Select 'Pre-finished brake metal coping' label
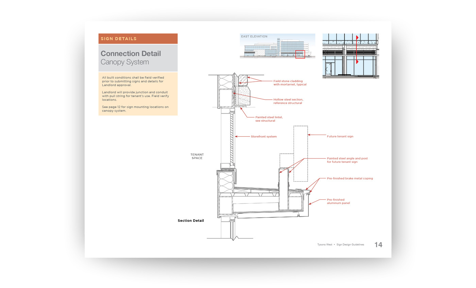Screen dimensions: 476x288 click(x=350, y=178)
